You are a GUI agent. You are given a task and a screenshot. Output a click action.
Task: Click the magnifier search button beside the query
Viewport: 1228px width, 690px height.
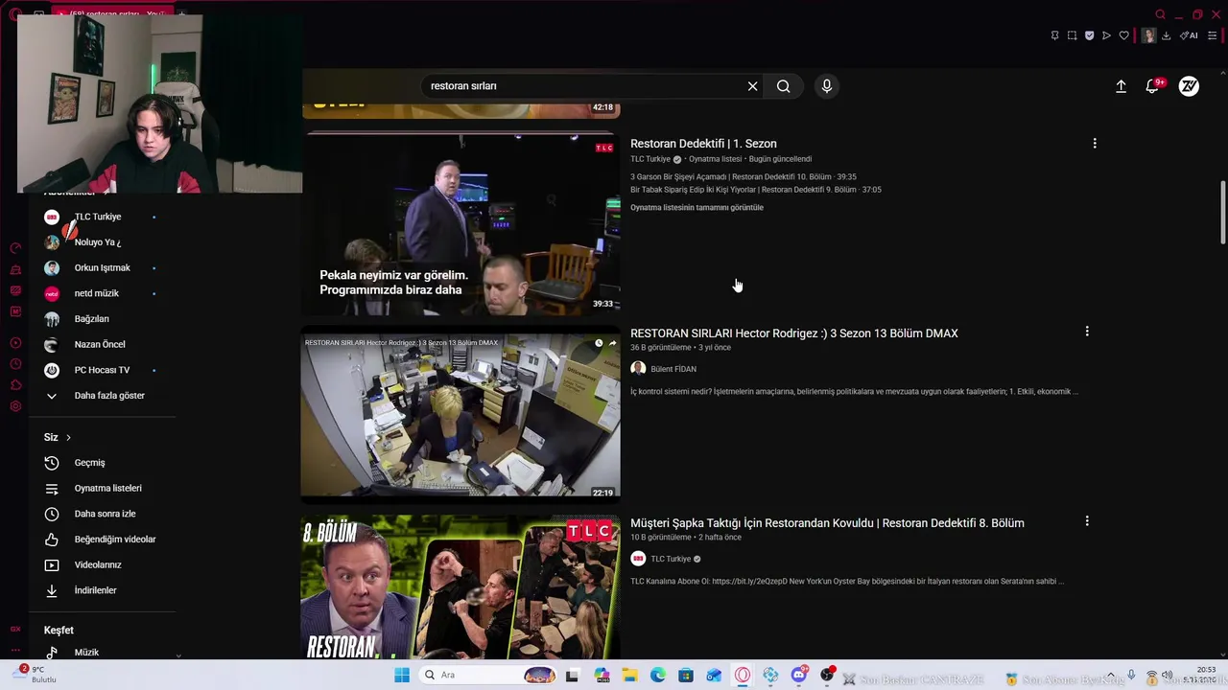[784, 86]
